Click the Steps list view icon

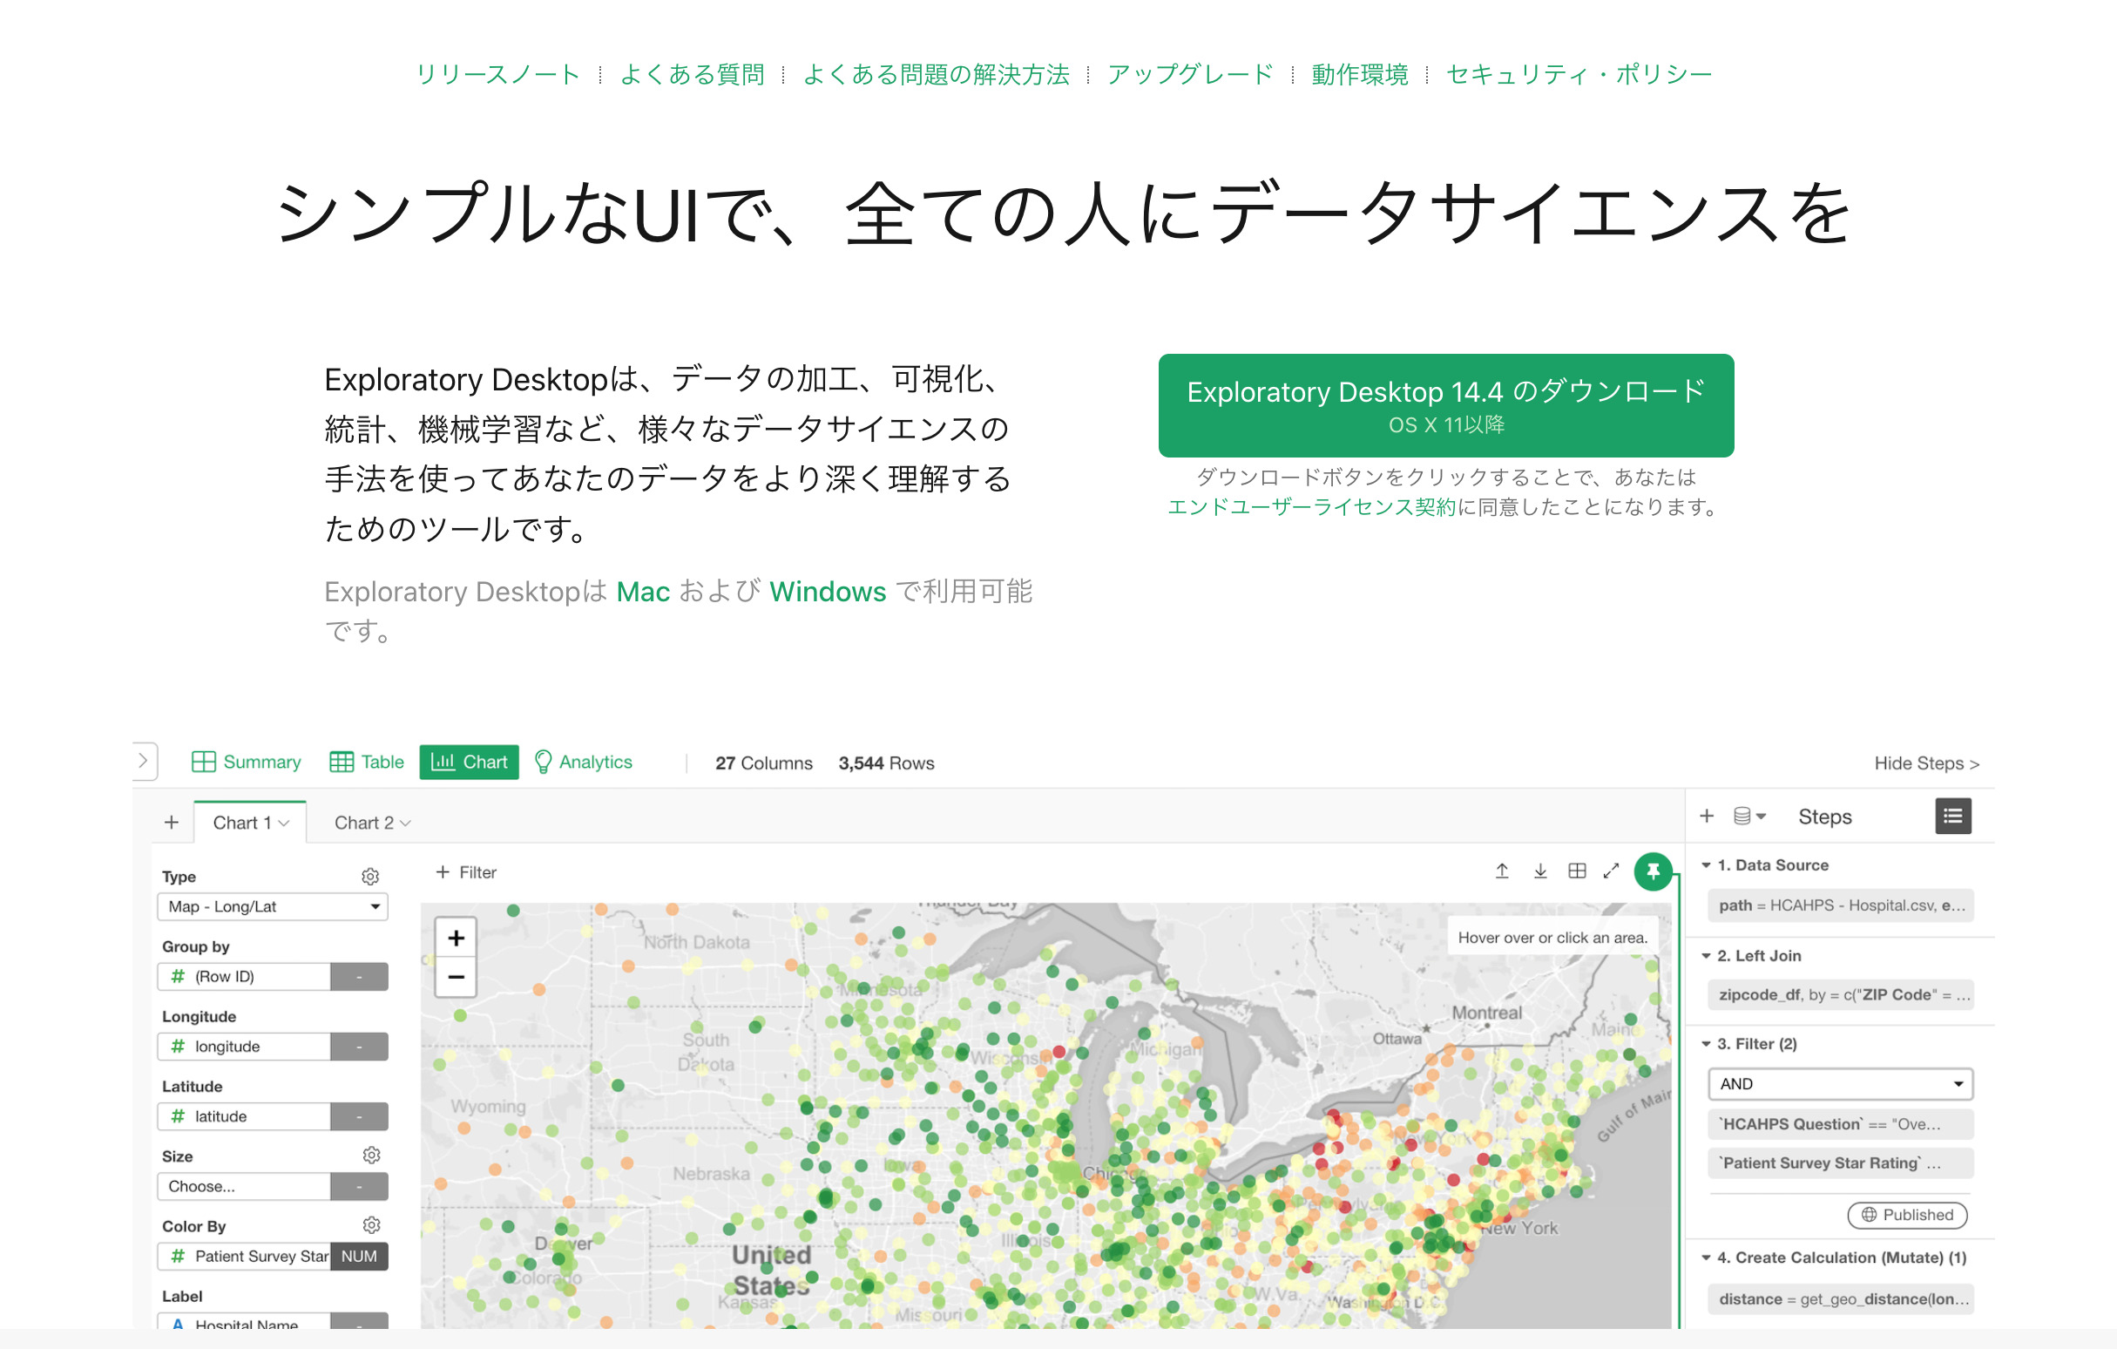tap(1951, 817)
